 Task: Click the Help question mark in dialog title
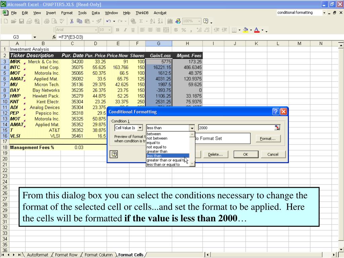[276, 112]
